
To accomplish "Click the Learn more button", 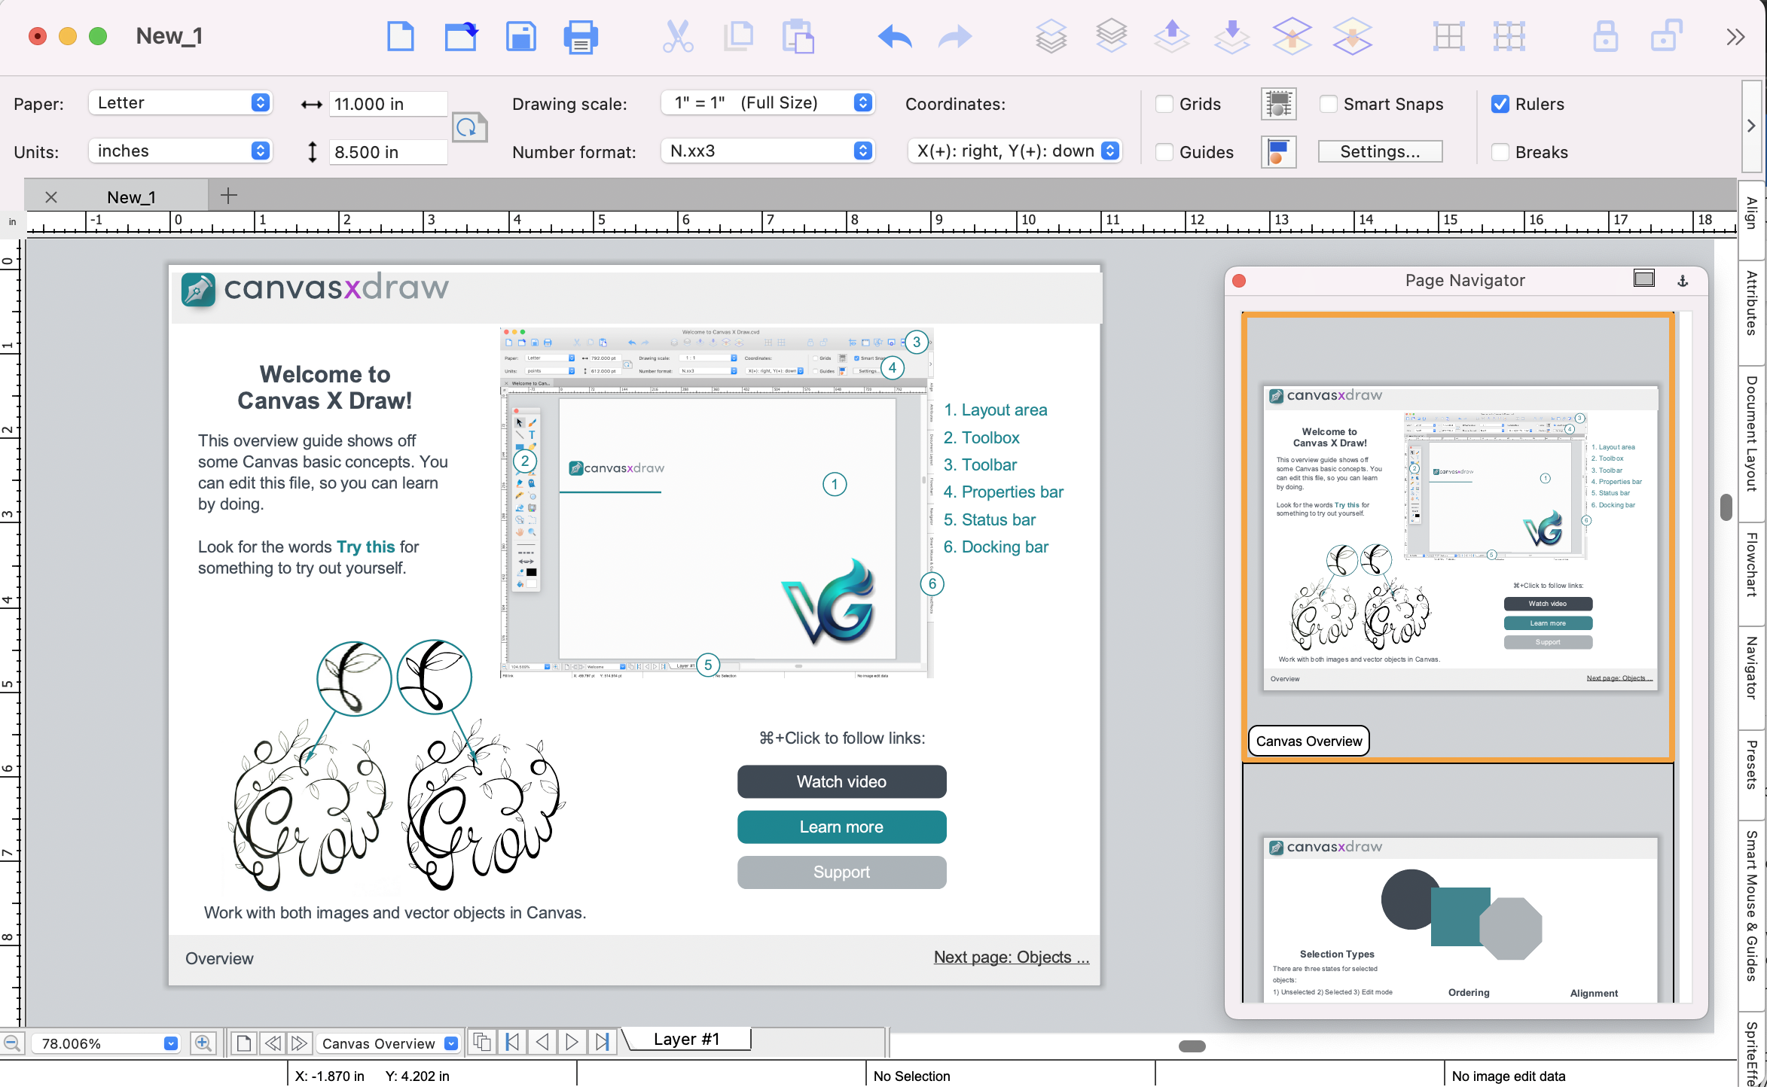I will (x=841, y=827).
